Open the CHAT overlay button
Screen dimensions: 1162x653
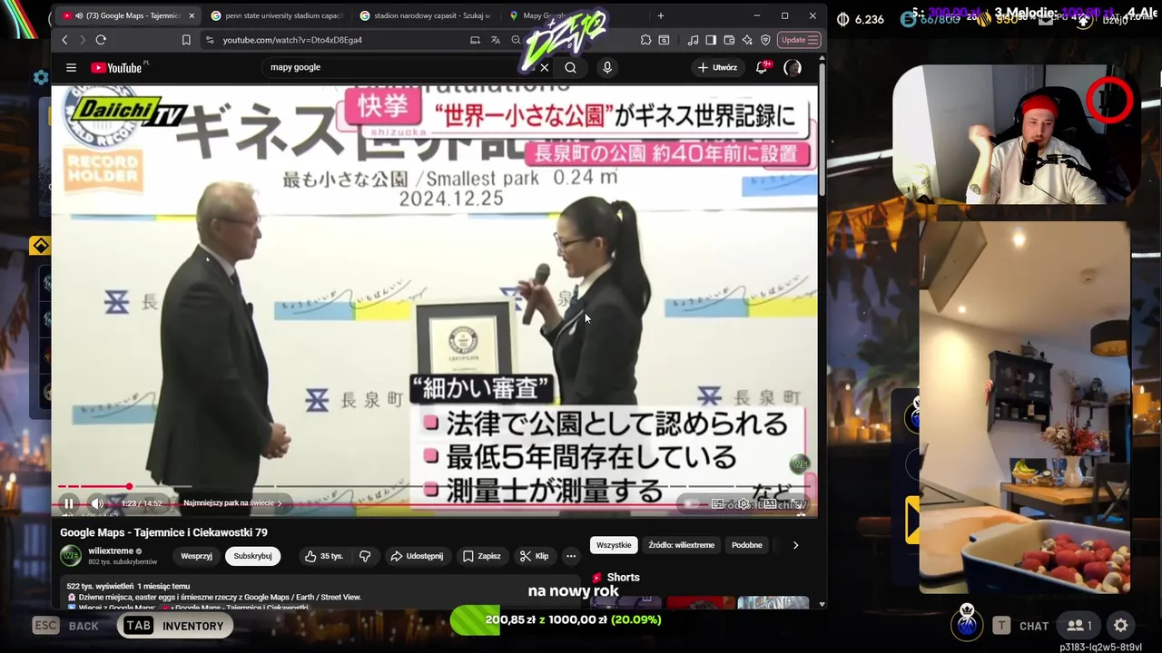(1023, 626)
